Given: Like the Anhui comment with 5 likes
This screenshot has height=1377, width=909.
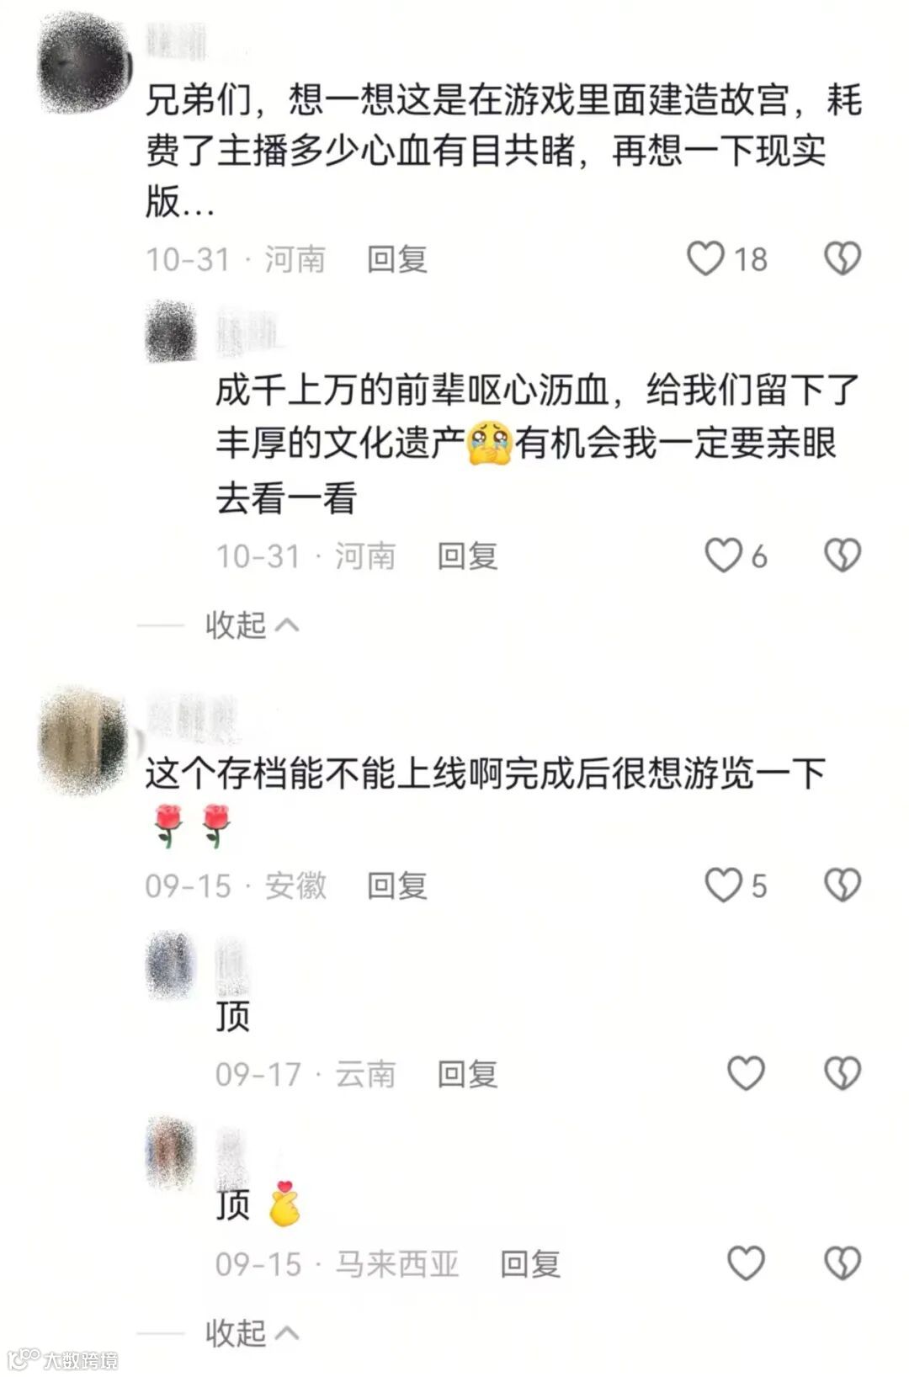Looking at the screenshot, I should point(723,885).
